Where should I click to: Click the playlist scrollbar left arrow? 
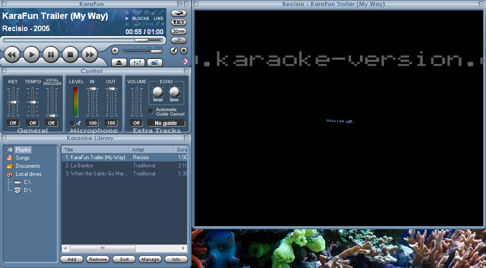[x=65, y=248]
